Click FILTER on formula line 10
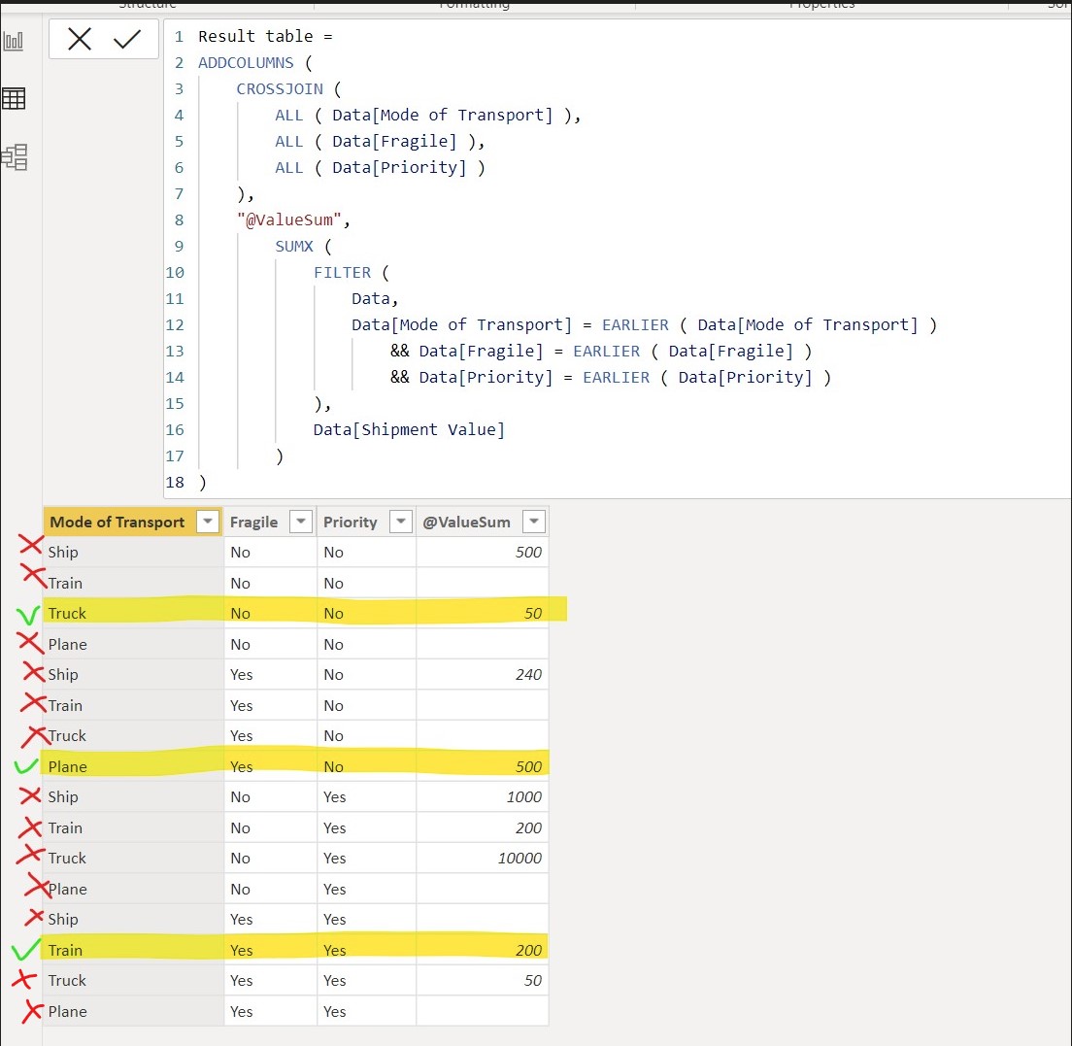Screen dimensions: 1072x1046 click(x=342, y=273)
